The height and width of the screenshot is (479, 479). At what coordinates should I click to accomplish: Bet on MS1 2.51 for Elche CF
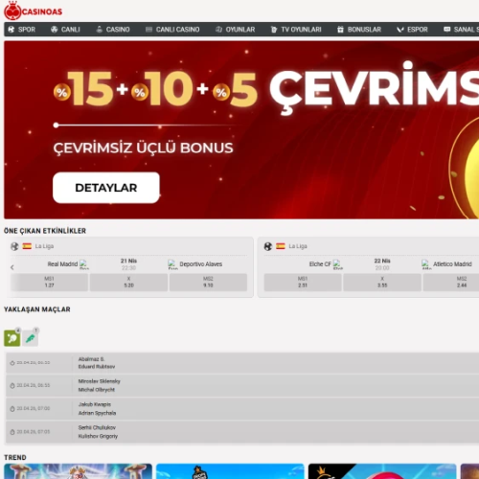pos(303,282)
